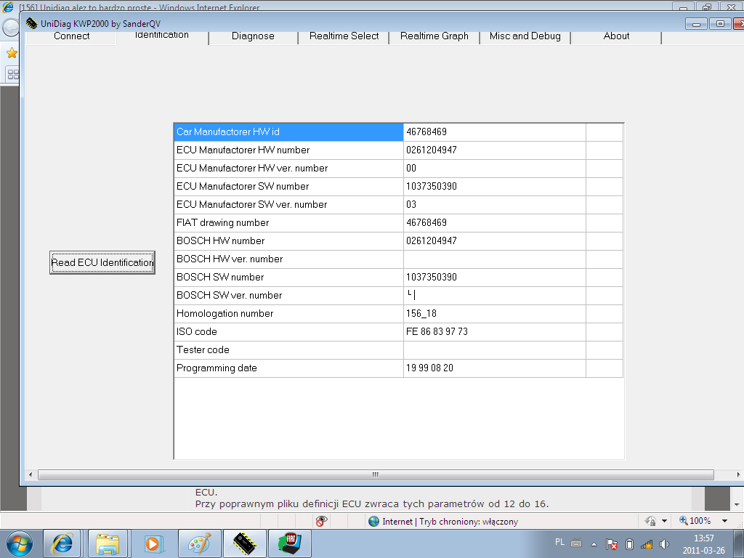Open the Realtime Graph tab

tap(434, 36)
